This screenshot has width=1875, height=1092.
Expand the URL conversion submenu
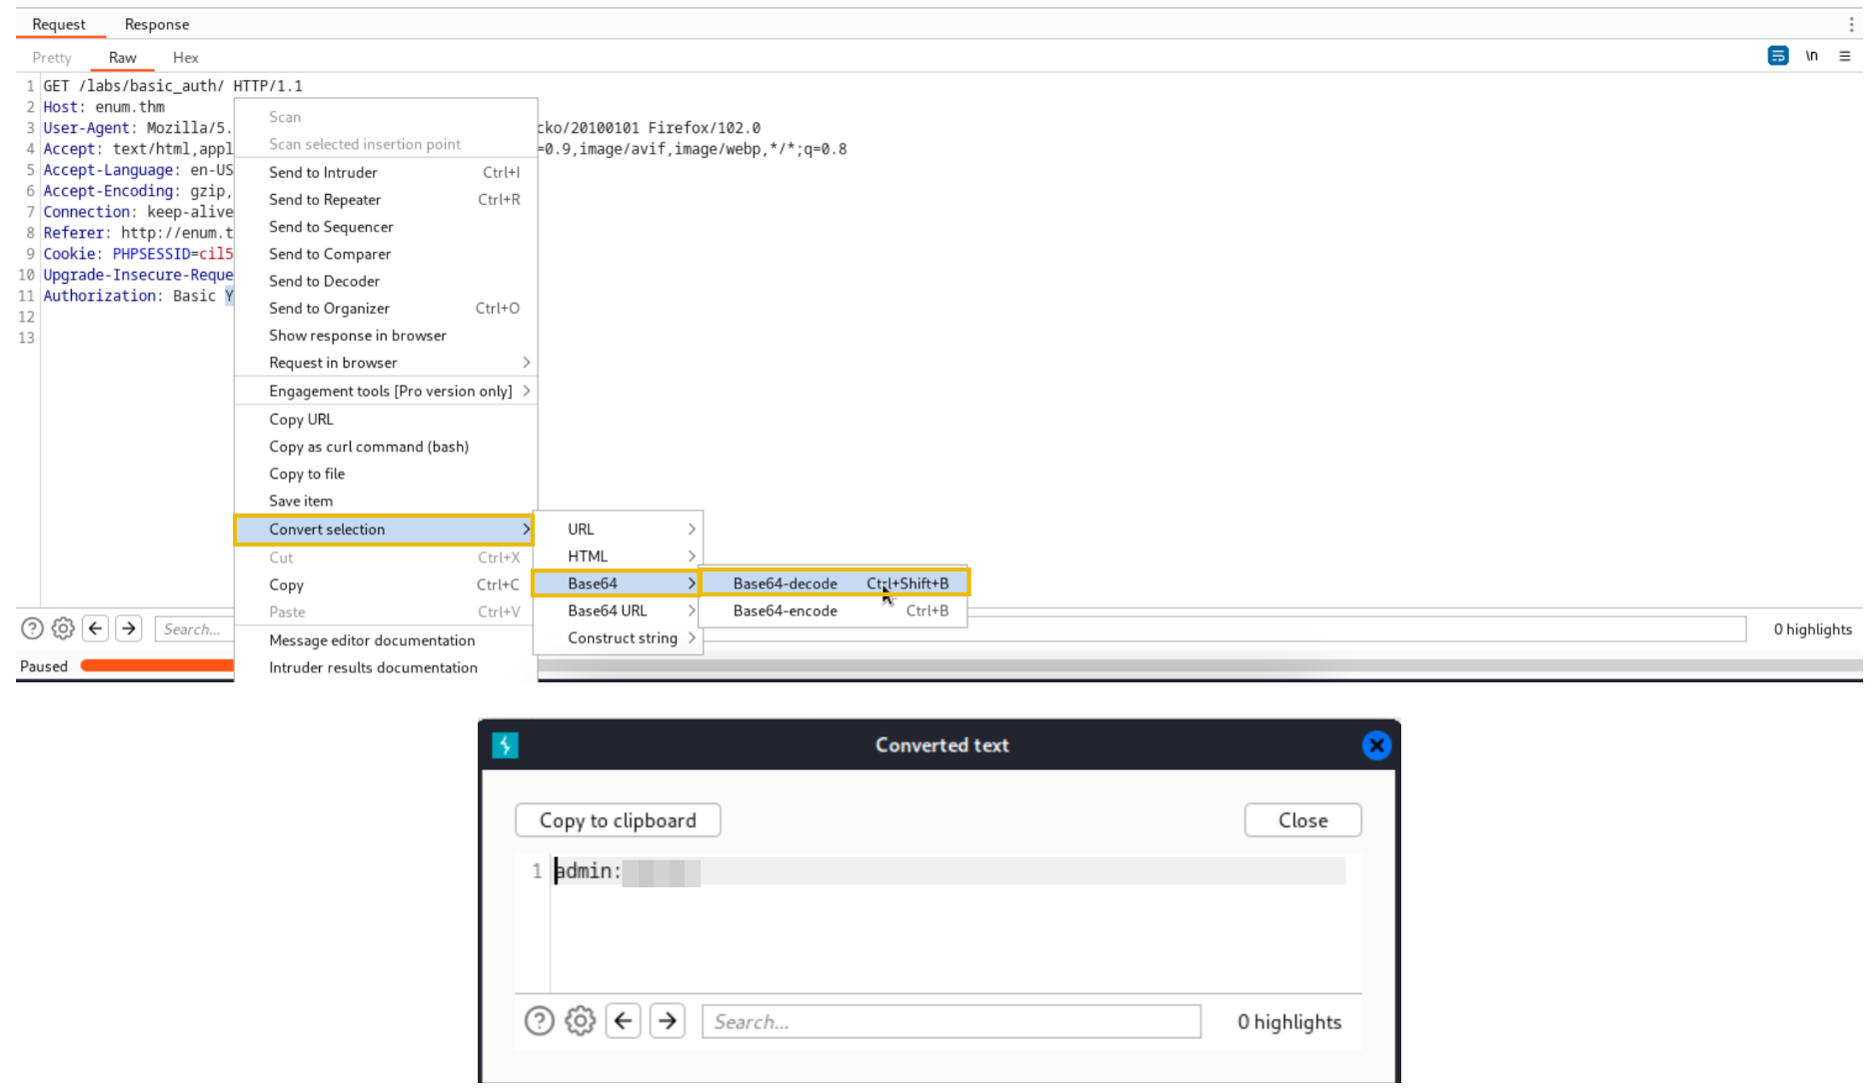[x=619, y=529]
